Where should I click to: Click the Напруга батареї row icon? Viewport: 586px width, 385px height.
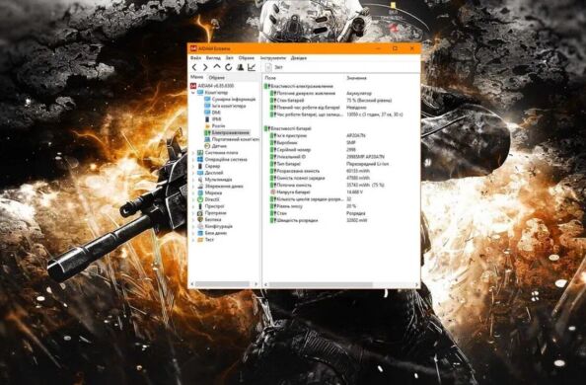(x=273, y=192)
